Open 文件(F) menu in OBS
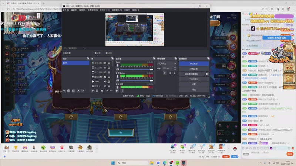This screenshot has height=166, width=296. click(66, 10)
